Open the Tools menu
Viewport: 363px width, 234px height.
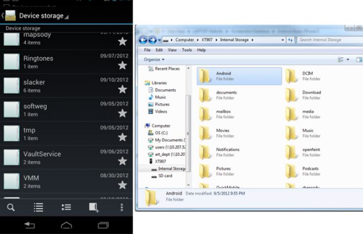click(187, 50)
